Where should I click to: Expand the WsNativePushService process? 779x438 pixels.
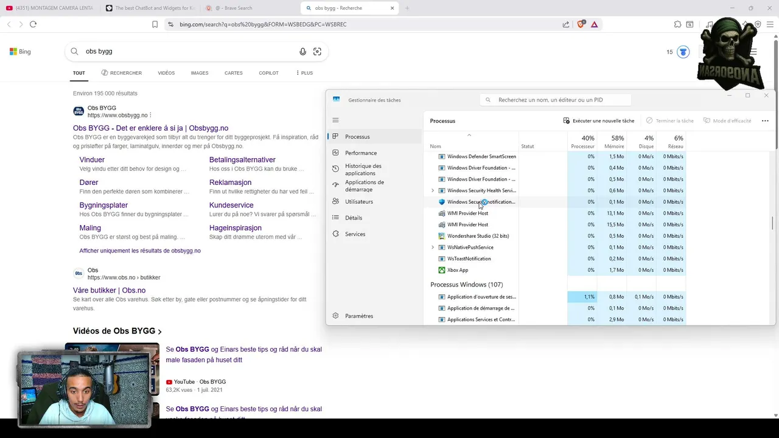click(x=433, y=247)
